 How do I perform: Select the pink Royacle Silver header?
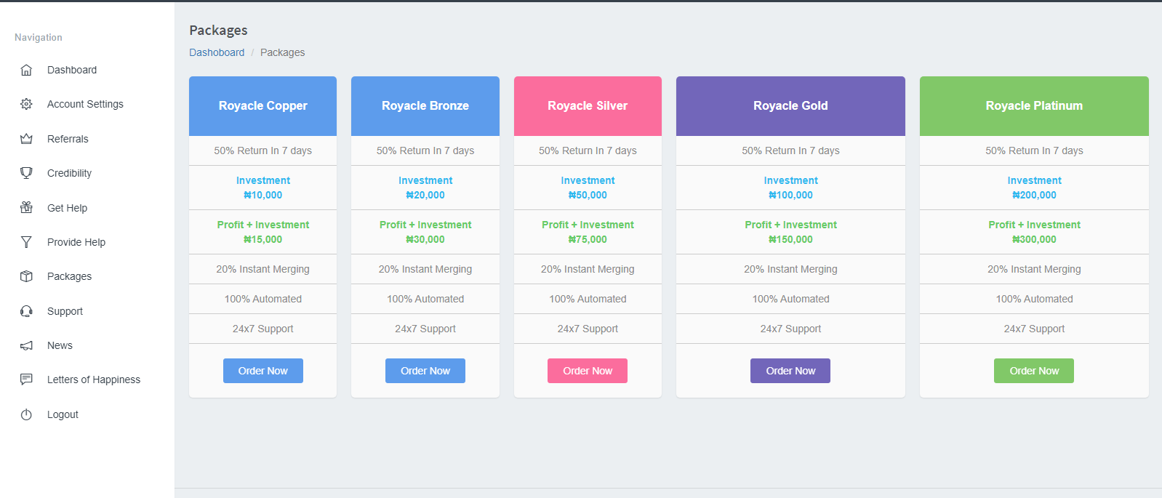pos(588,106)
